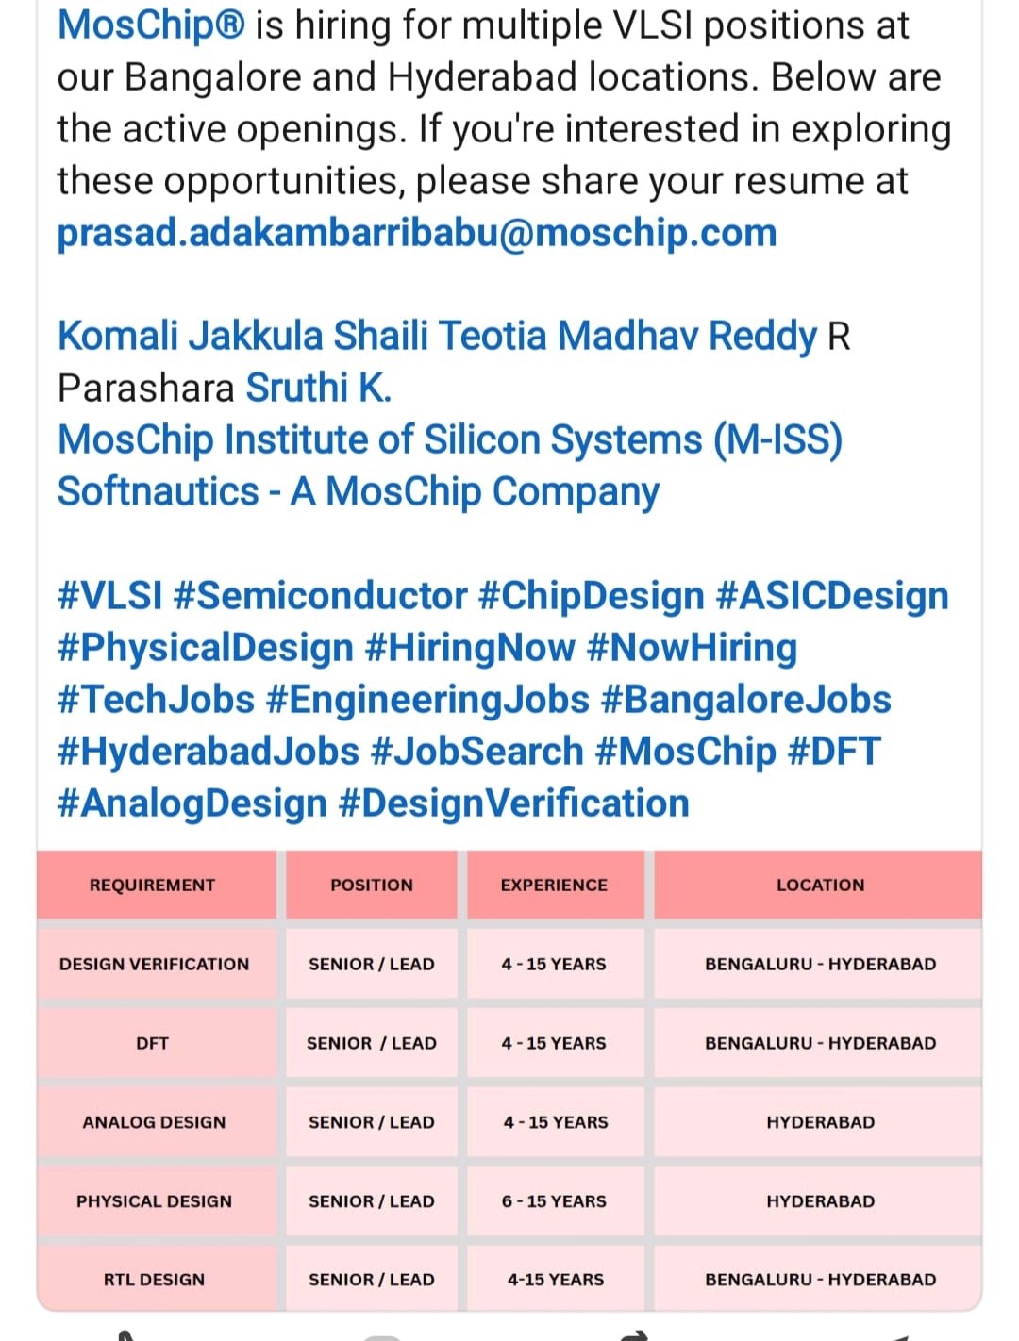Viewport: 1019px width, 1341px height.
Task: Tap the #HiringNow hashtag
Action: coord(469,648)
